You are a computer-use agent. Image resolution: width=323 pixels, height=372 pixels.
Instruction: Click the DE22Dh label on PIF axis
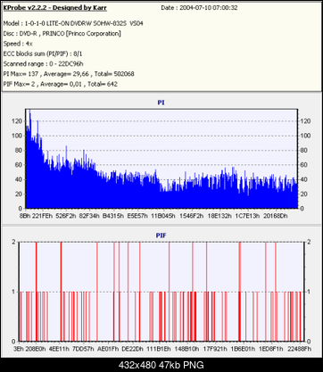click(x=132, y=349)
